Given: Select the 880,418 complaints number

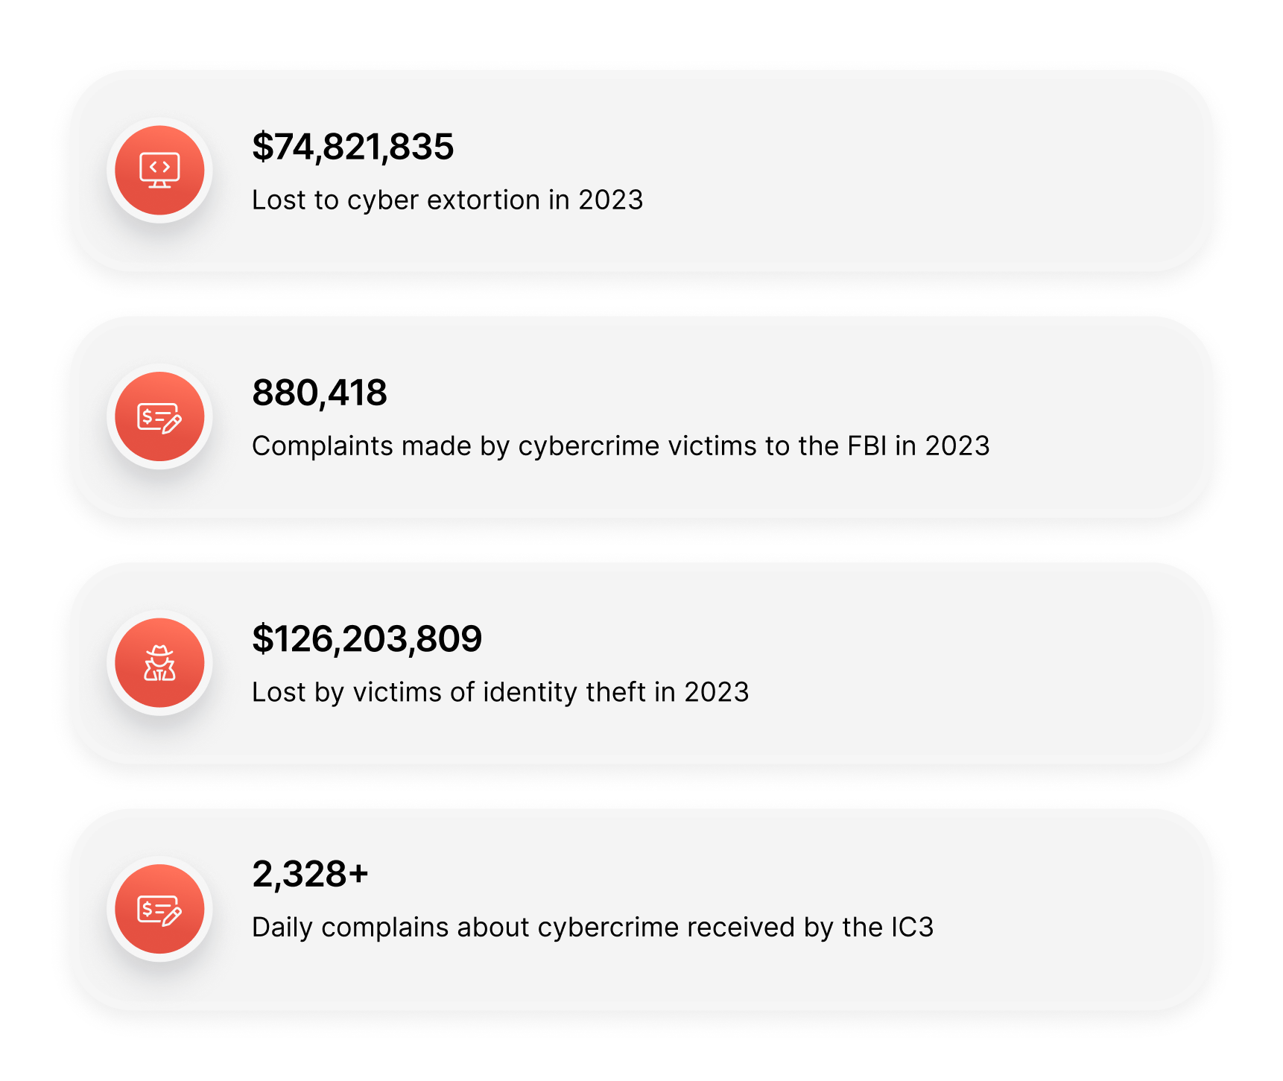Looking at the screenshot, I should click(x=320, y=393).
